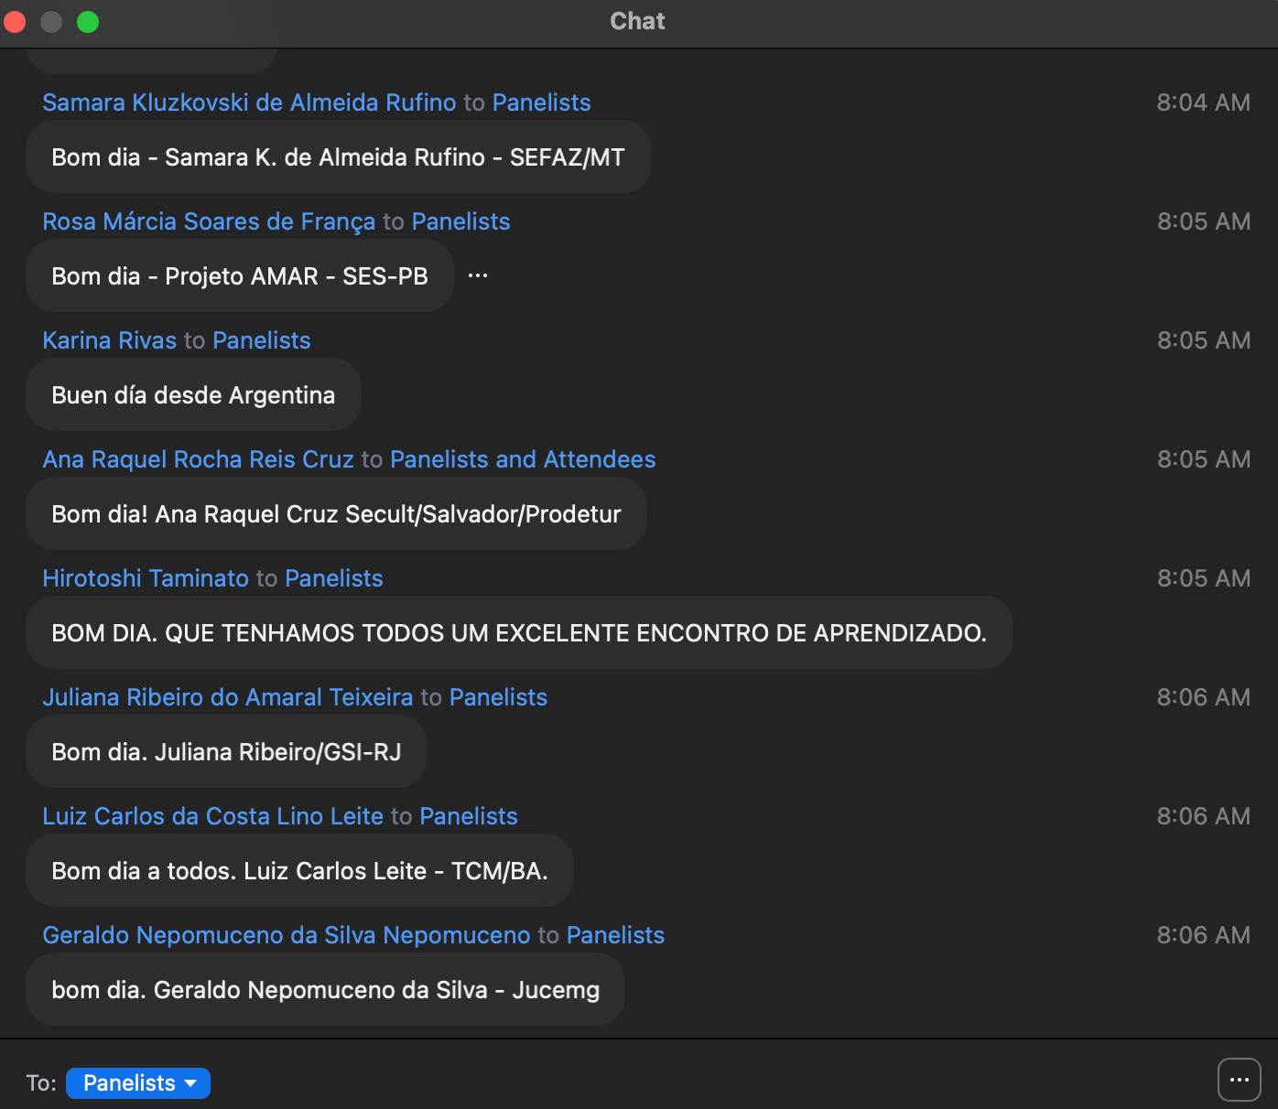Maximize the Chat window with the green button
Viewport: 1278px width, 1109px height.
click(x=88, y=22)
